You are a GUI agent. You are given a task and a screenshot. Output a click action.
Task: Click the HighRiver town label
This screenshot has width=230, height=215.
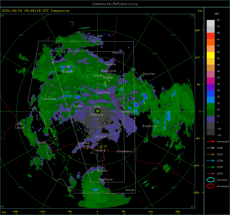pos(106,179)
